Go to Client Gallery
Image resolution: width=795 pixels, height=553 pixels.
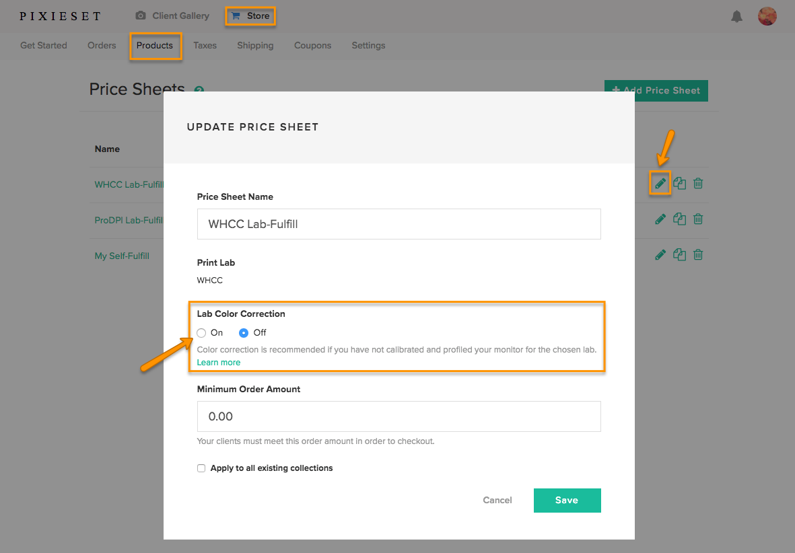point(172,15)
